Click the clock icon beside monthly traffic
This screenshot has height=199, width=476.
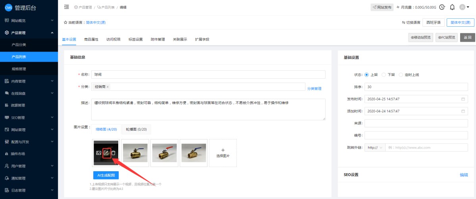[x=442, y=7]
